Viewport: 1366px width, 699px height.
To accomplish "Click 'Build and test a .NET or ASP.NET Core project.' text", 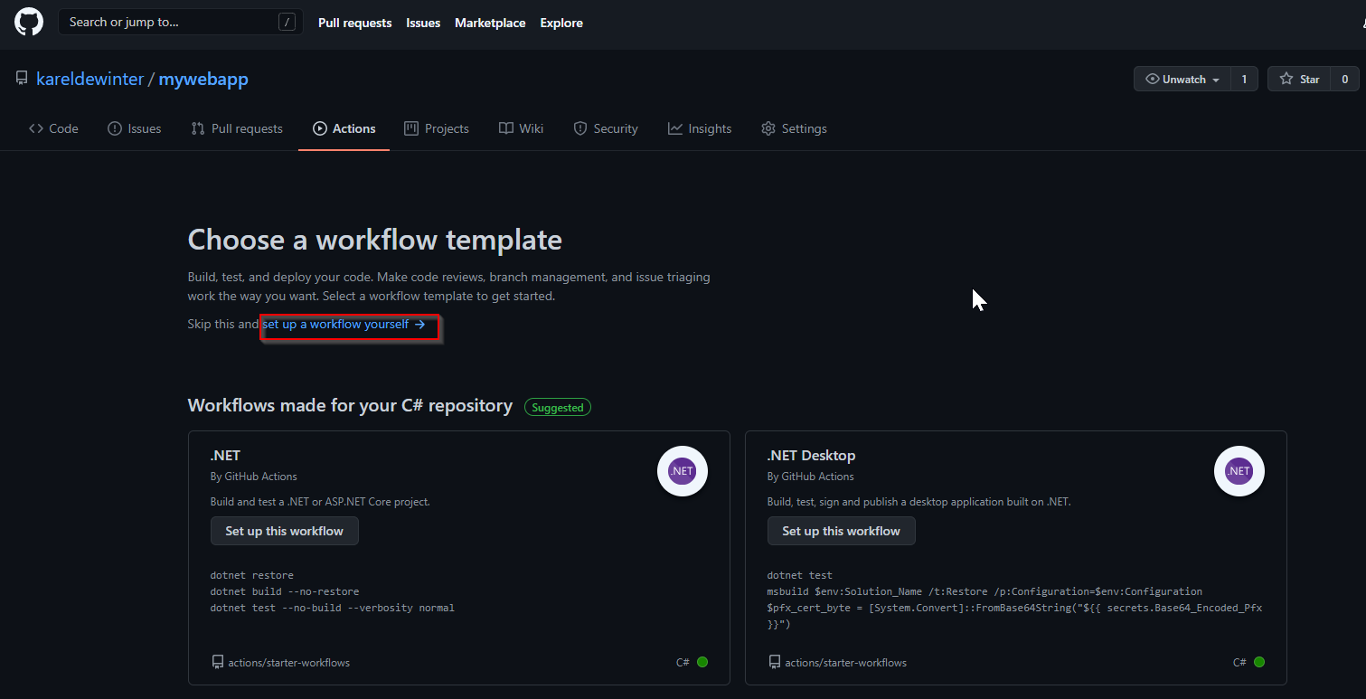I will [320, 502].
